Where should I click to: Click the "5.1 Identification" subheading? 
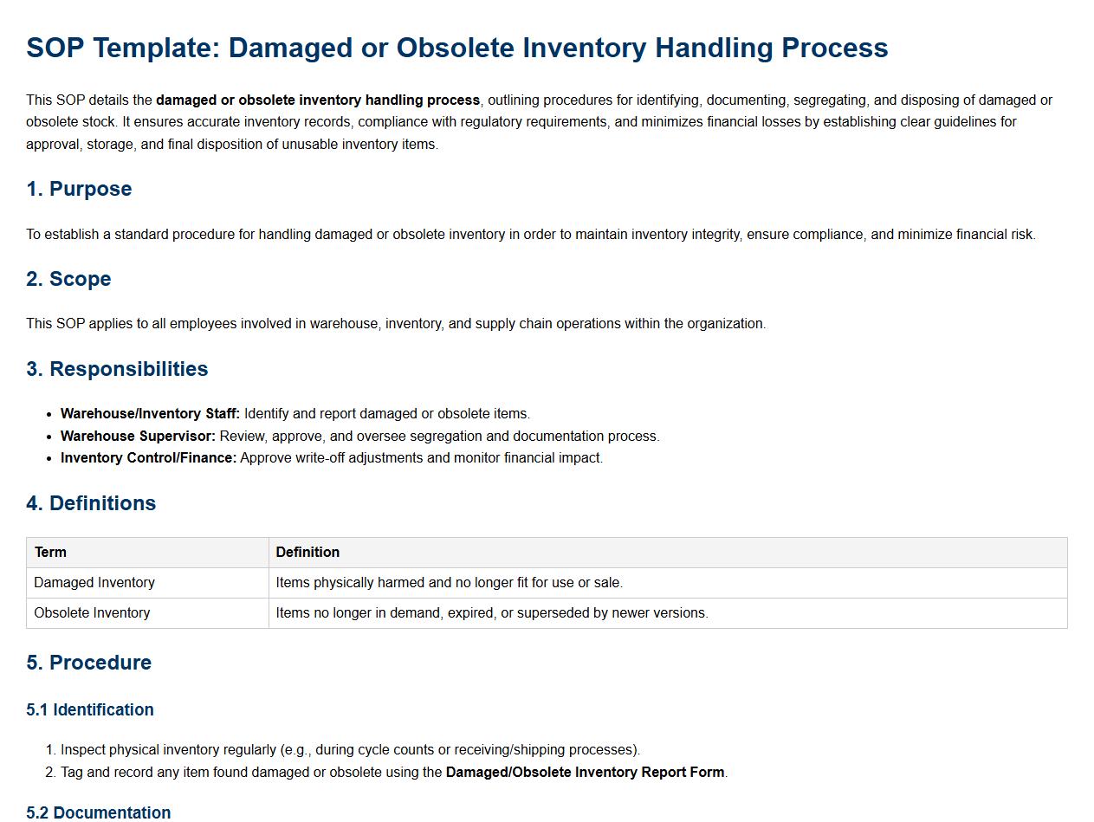point(90,710)
